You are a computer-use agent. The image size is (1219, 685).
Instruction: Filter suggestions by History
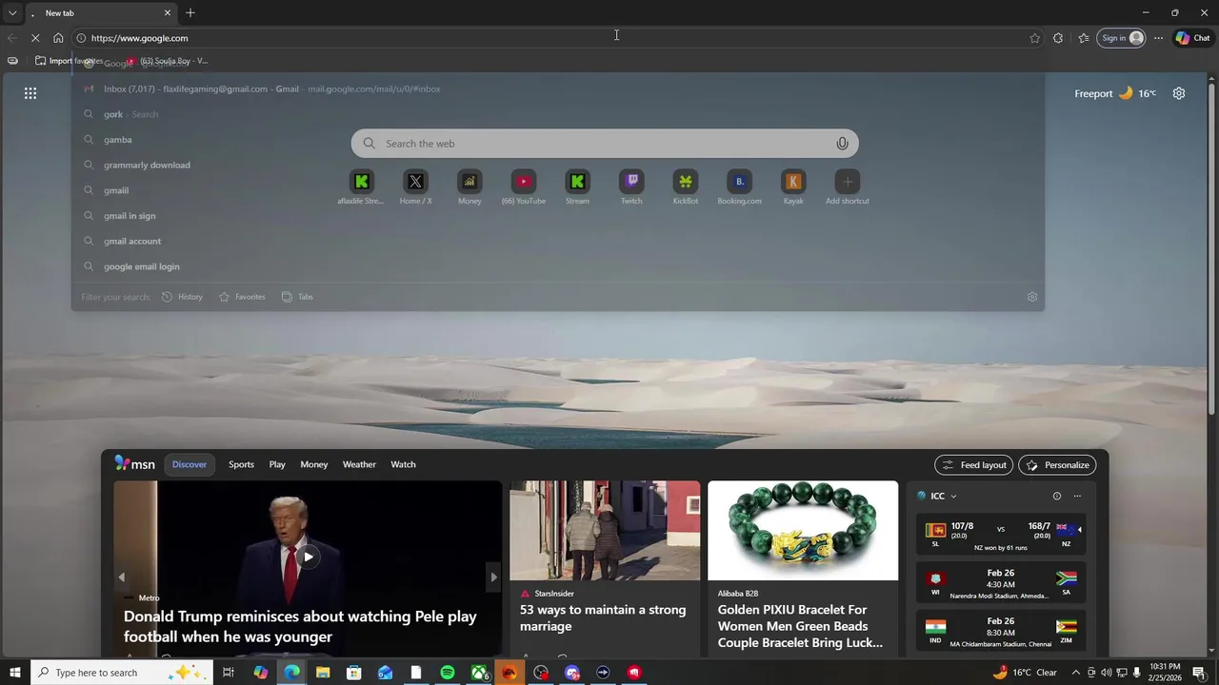point(182,297)
